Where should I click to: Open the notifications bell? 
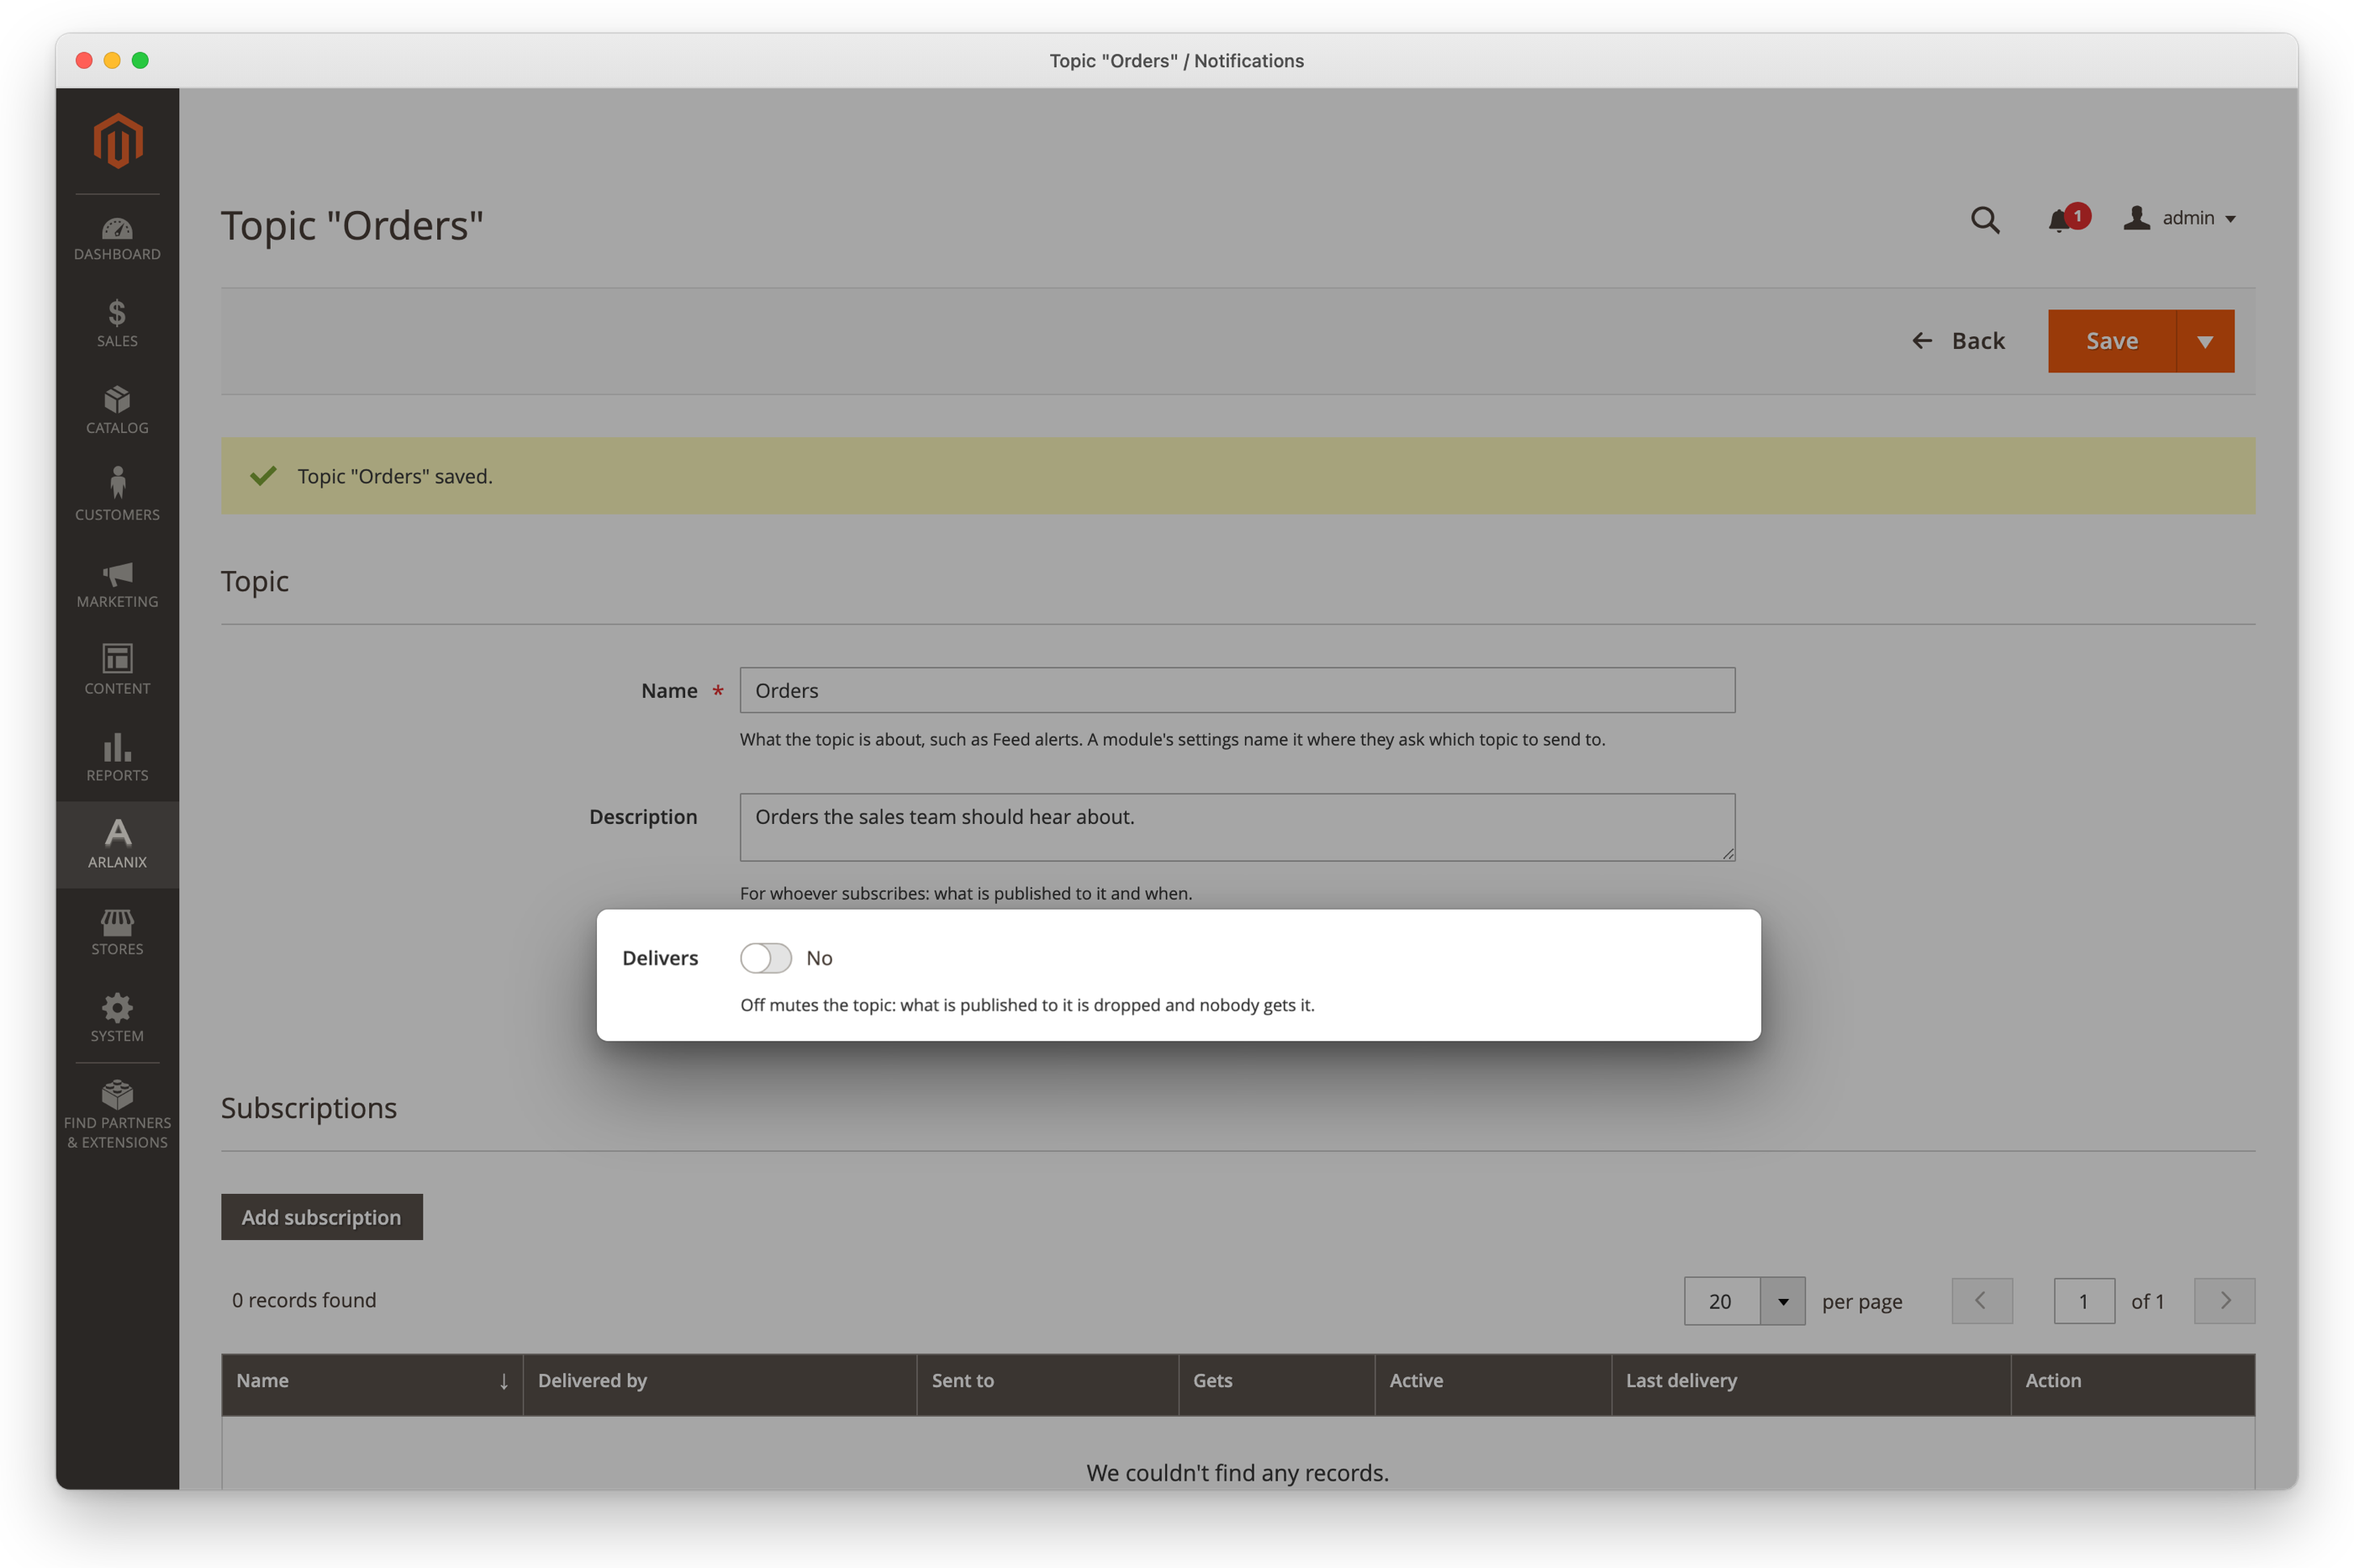pos(2067,218)
